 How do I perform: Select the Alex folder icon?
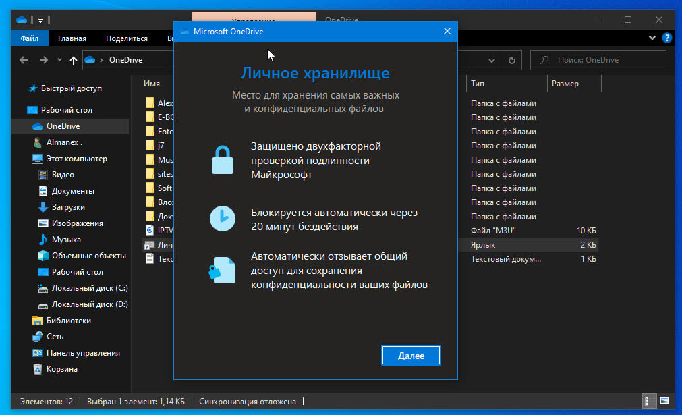(x=150, y=103)
